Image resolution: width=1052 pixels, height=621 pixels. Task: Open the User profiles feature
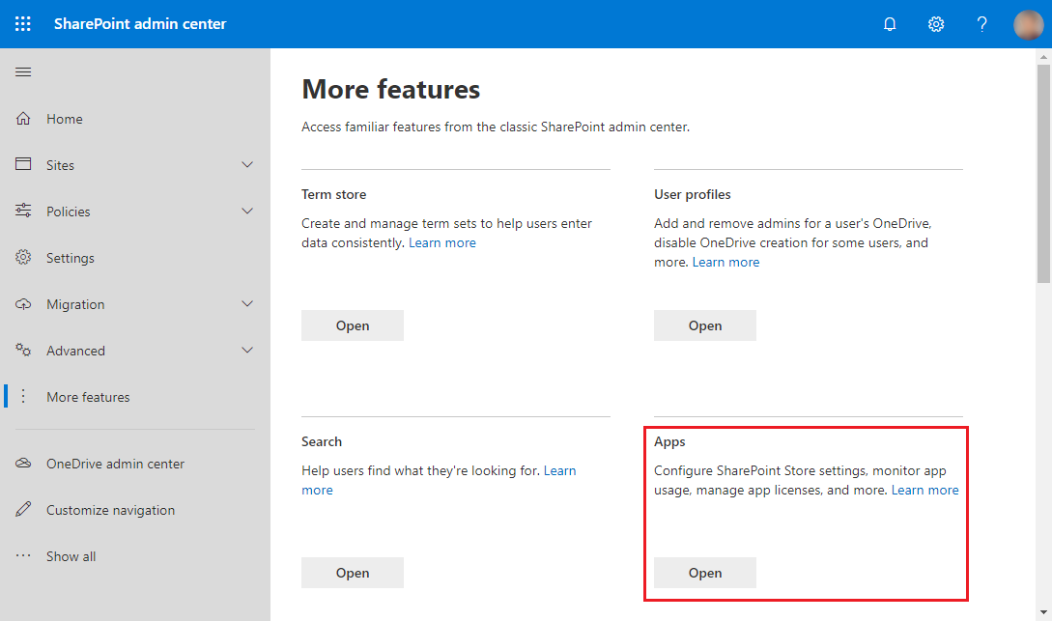[705, 325]
